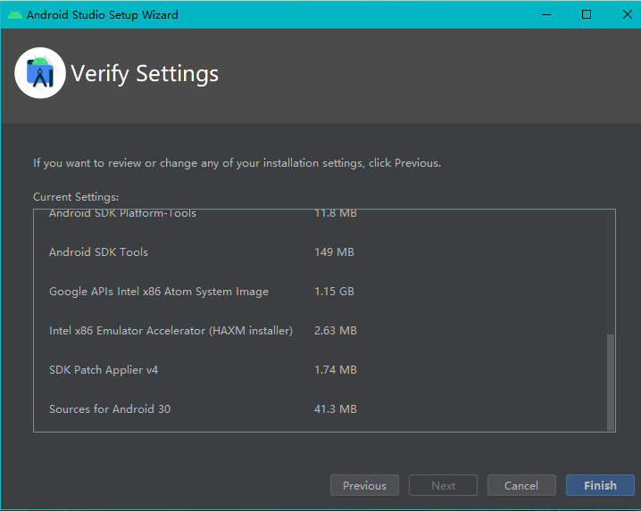Click the 1.74 MB size value

(335, 370)
